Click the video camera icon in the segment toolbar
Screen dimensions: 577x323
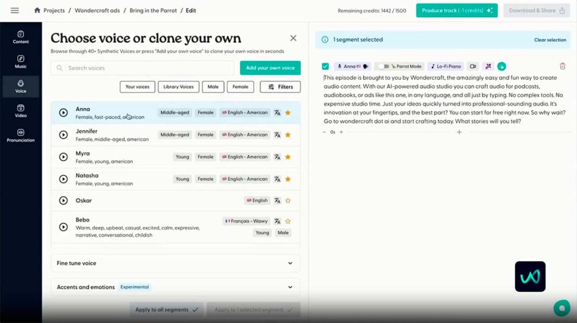[x=473, y=66]
